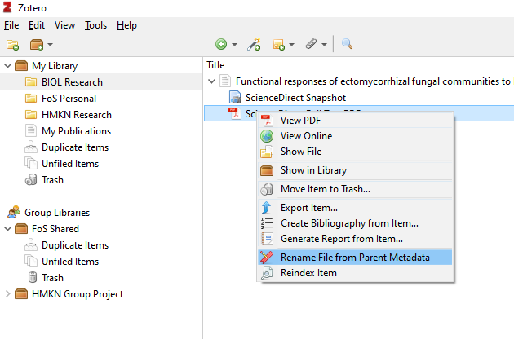
Task: Click the Rename File pencil icon
Action: coord(267,258)
